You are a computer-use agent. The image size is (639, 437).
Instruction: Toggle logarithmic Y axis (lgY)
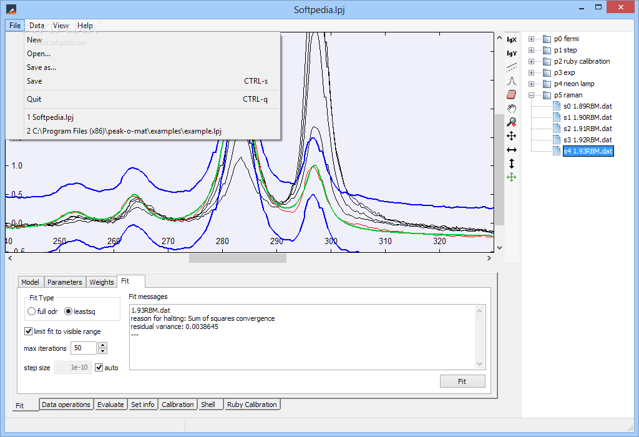coord(512,54)
